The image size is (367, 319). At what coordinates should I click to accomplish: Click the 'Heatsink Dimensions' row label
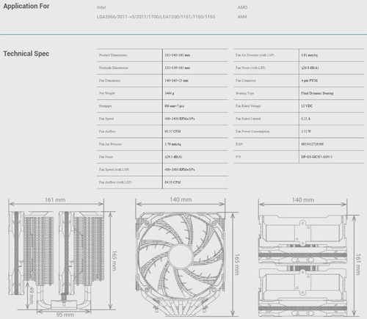(x=114, y=67)
